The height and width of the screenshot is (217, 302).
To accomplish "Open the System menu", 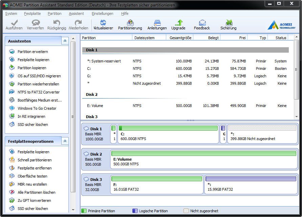I will 11,13.
